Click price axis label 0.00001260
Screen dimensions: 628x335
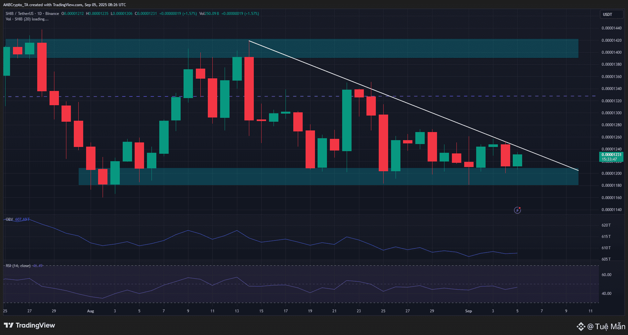click(611, 137)
